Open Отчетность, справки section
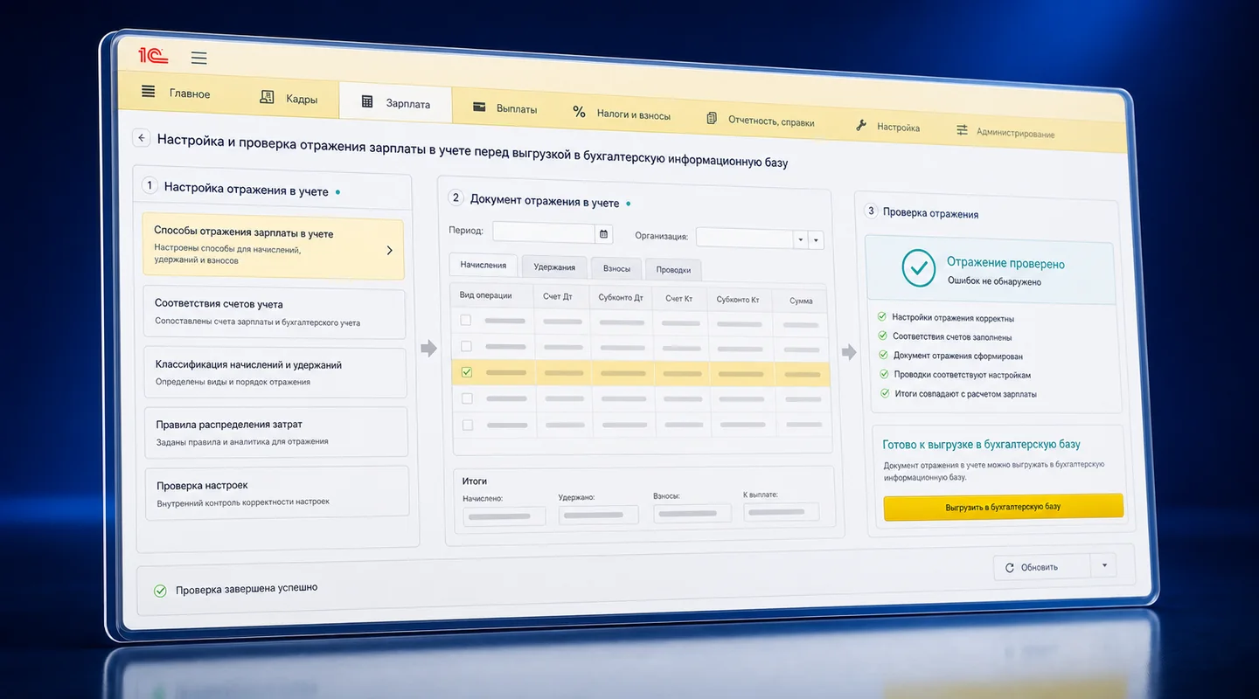This screenshot has height=699, width=1259. click(760, 120)
